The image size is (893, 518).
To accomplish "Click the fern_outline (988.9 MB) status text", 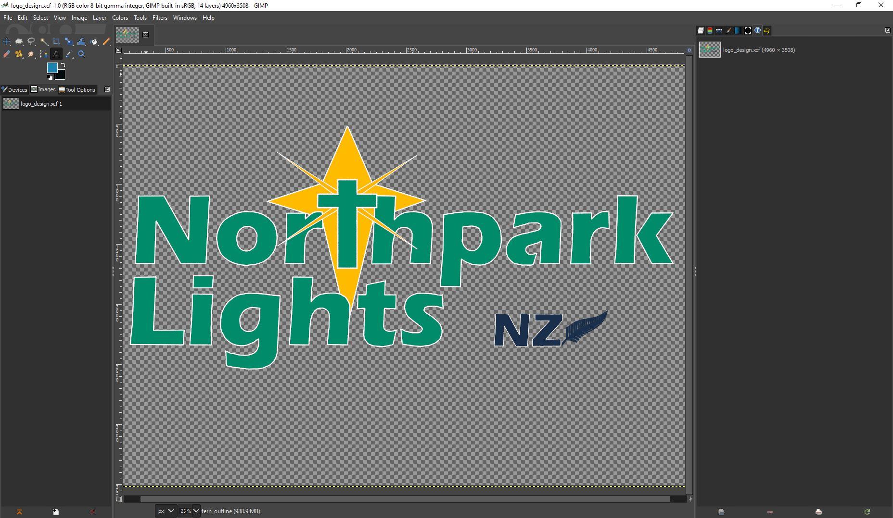I will point(231,511).
